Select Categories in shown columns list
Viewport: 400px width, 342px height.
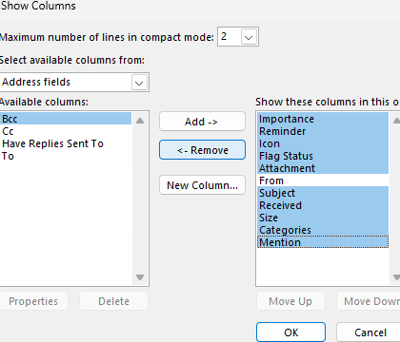(x=323, y=230)
